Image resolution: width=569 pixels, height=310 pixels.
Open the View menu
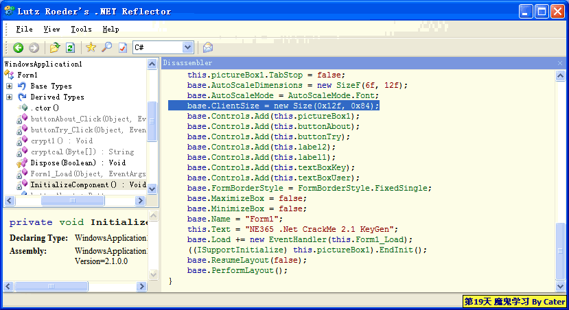click(51, 29)
